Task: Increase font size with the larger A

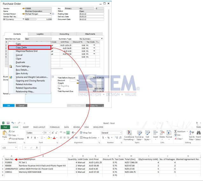Action: [x=53, y=133]
